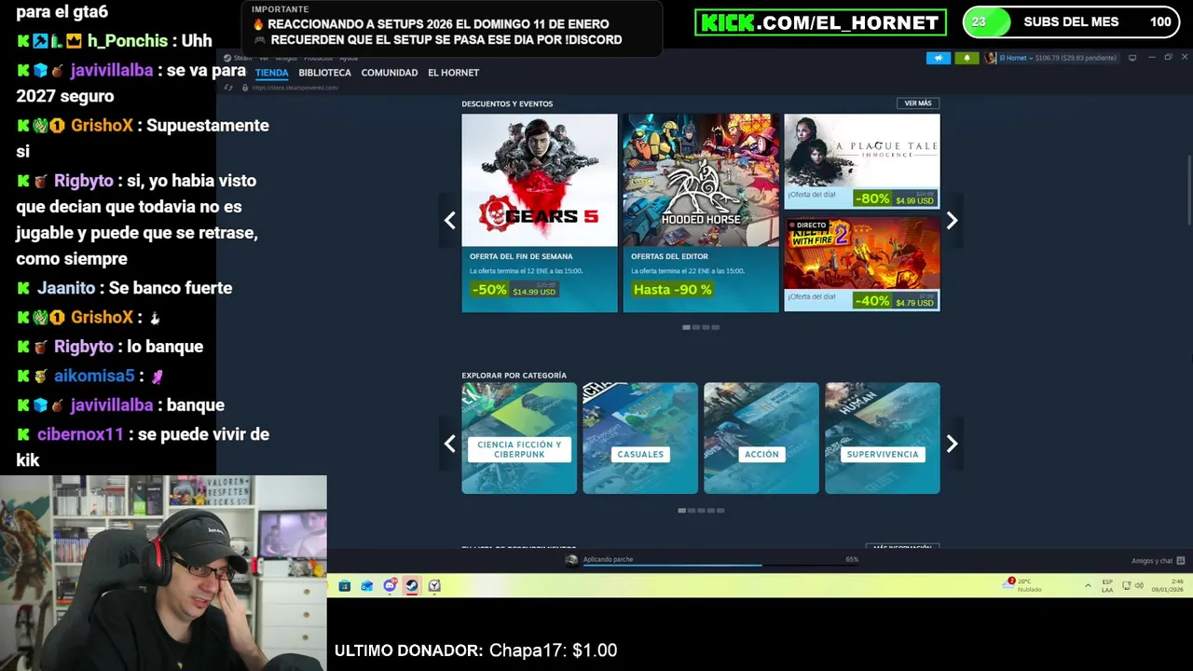Open the network tray icon
This screenshot has height=671, width=1193.
click(x=1127, y=585)
